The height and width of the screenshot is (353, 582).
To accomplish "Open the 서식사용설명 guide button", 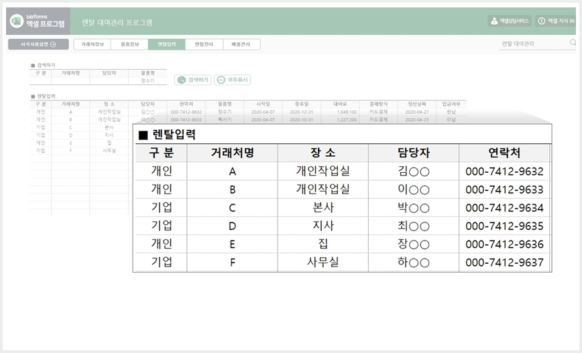I will point(38,44).
